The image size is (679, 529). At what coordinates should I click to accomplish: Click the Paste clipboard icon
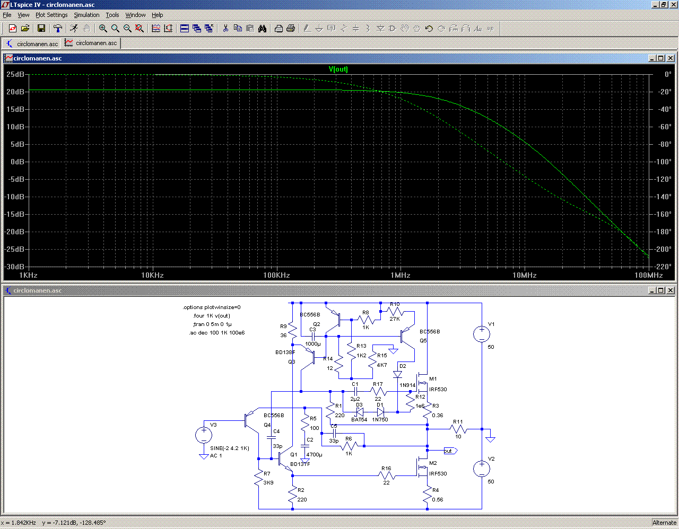coord(250,29)
